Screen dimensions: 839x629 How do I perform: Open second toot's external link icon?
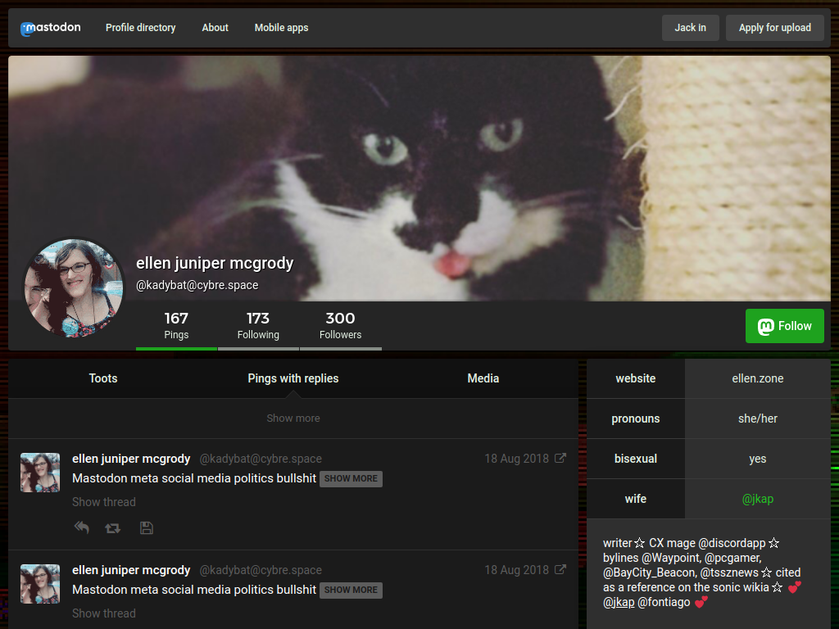(x=560, y=570)
